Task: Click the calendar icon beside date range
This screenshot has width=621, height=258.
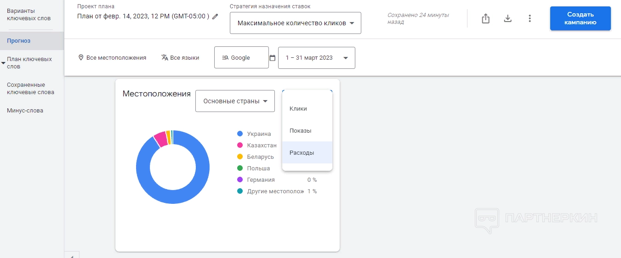Action: [x=273, y=58]
